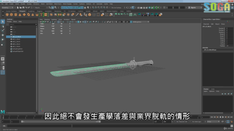234x131 pixels.
Task: Open the Deform menu
Action: pyautogui.click(x=88, y=4)
